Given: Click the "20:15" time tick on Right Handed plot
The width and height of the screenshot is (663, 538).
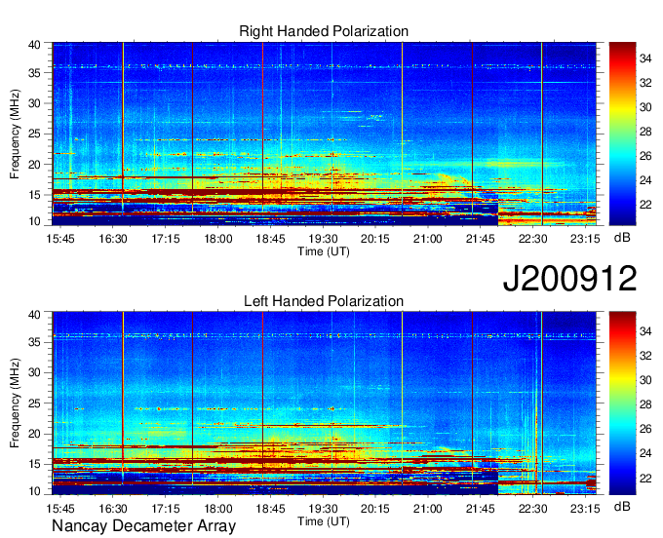Looking at the screenshot, I should coord(375,239).
